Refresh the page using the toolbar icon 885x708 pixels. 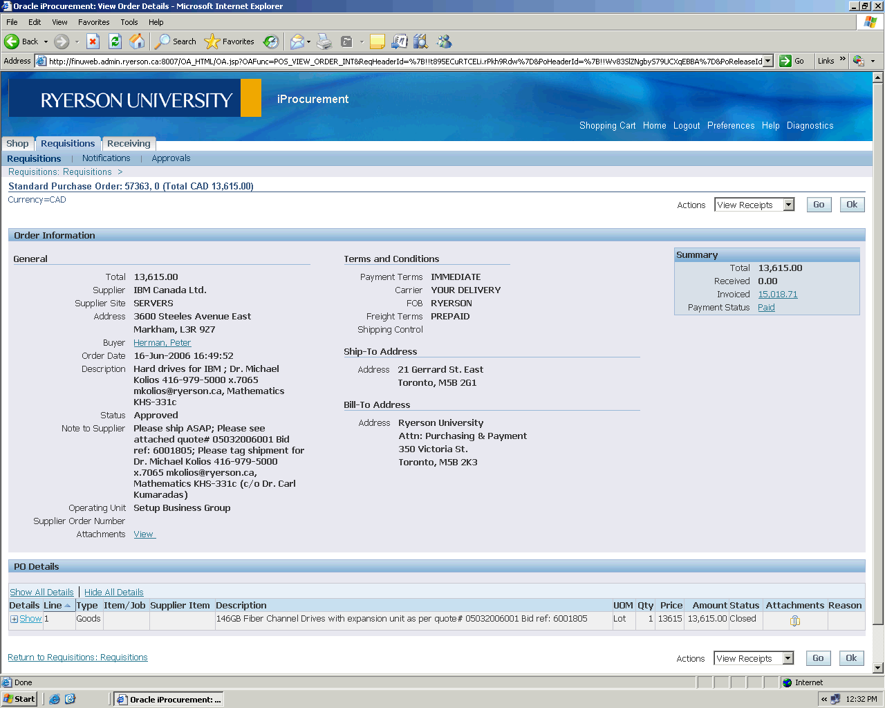115,41
